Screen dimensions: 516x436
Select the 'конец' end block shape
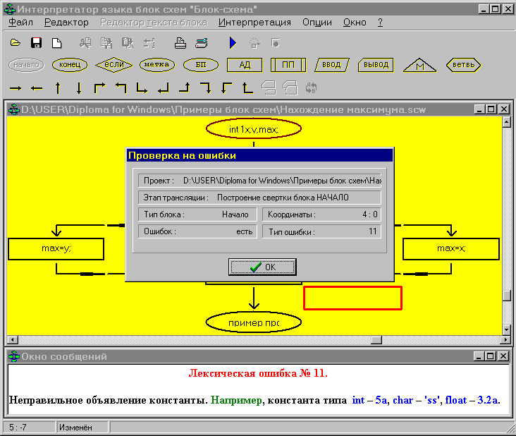[69, 65]
